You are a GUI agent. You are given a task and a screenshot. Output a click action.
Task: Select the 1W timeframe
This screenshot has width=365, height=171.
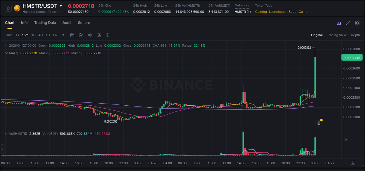pos(55,35)
